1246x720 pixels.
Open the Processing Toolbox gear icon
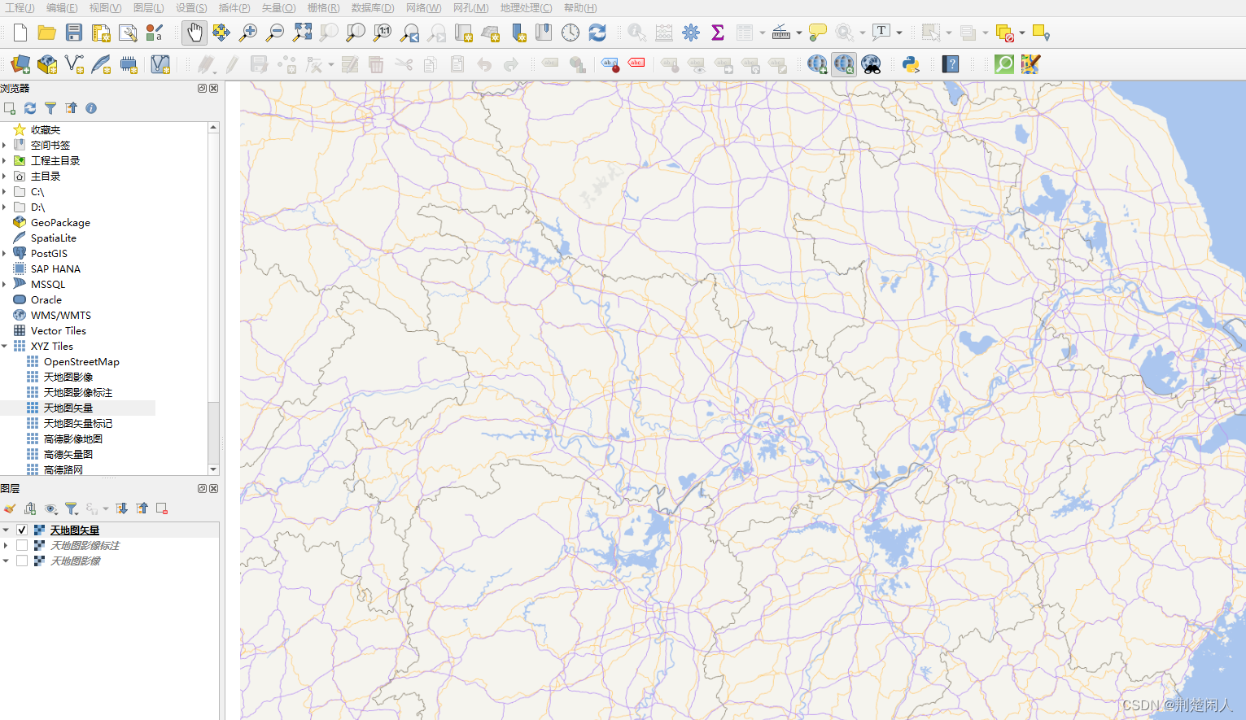tap(691, 33)
